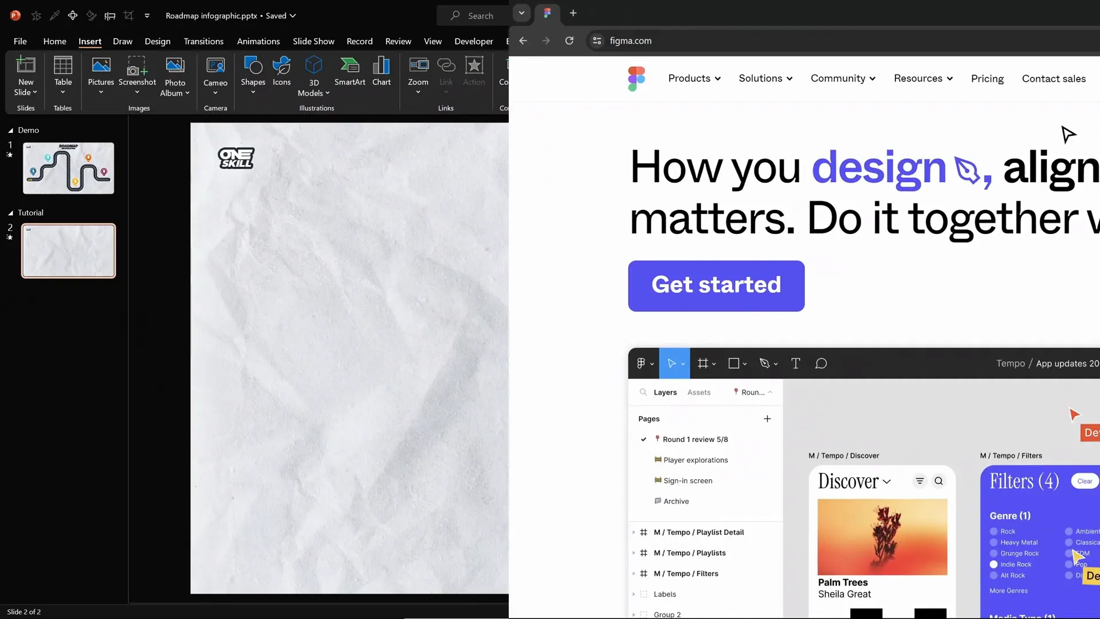Viewport: 1100px width, 619px height.
Task: Switch to the Design ribbon tab
Action: tap(158, 41)
